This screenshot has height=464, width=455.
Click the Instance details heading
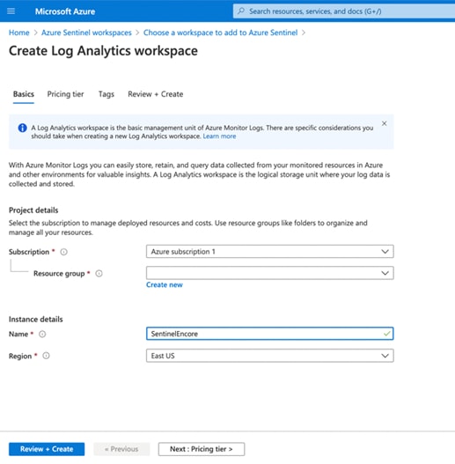(36, 320)
